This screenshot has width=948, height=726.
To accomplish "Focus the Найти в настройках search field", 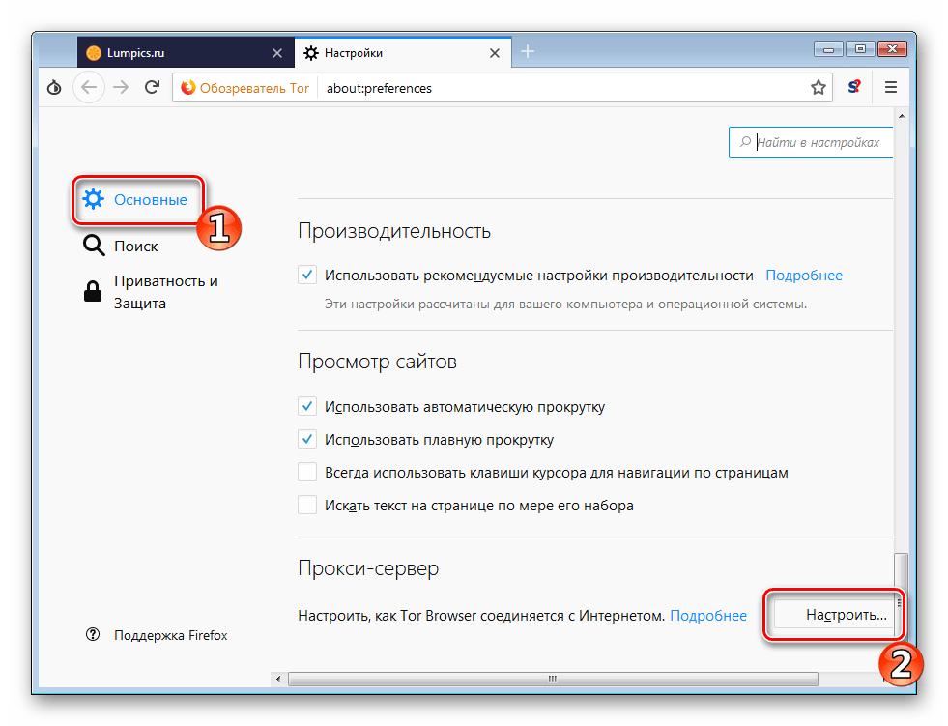I will tap(817, 142).
